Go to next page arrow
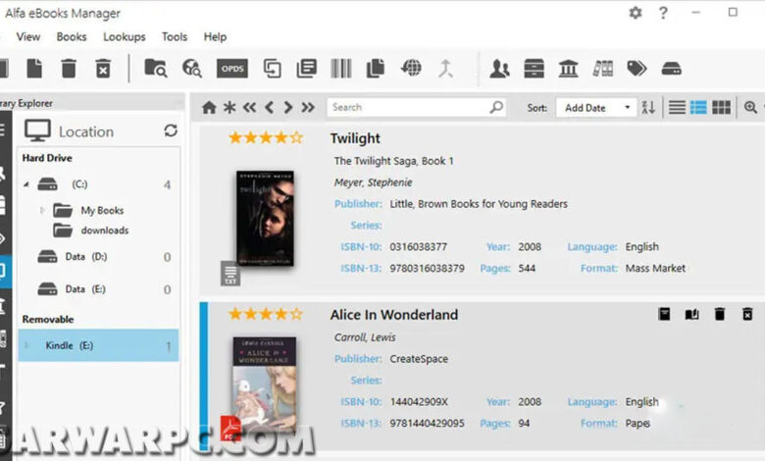 pos(288,107)
